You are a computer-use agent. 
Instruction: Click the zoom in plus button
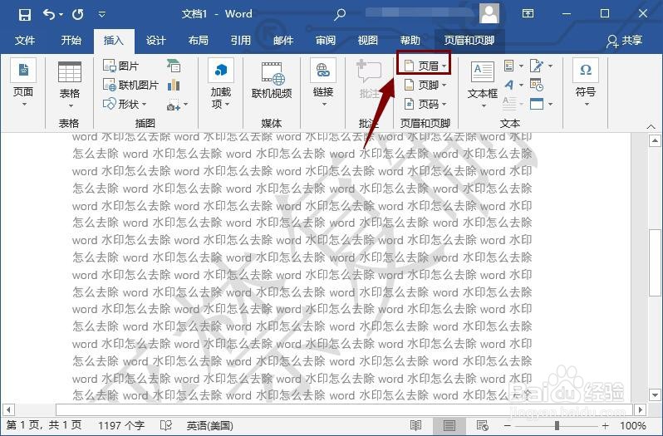pyautogui.click(x=606, y=425)
